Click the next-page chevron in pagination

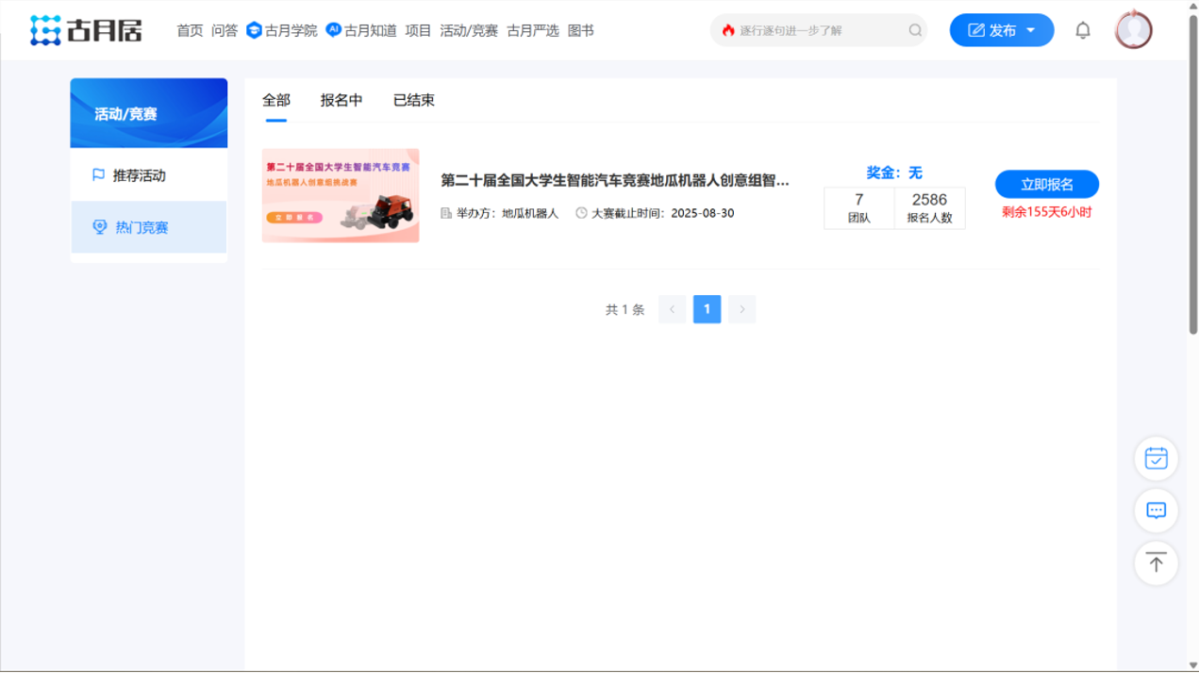[x=741, y=309]
